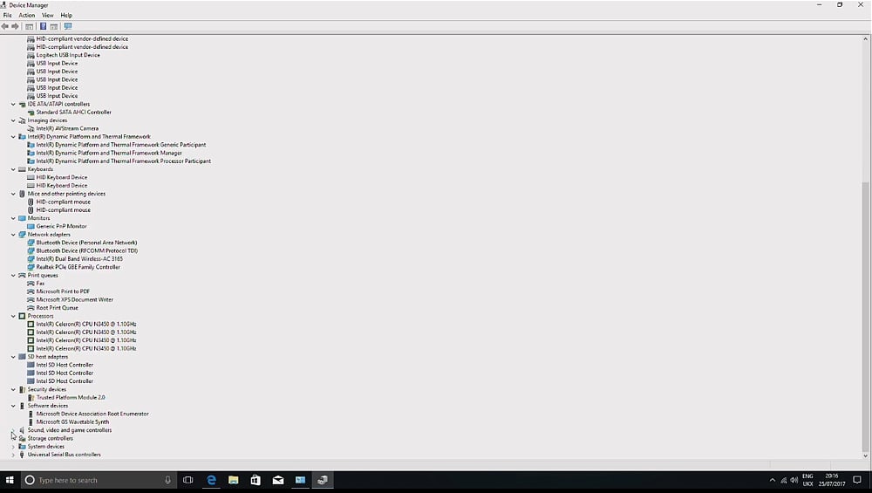This screenshot has width=872, height=493.
Task: Collapse the Keyboards node
Action: pos(13,169)
